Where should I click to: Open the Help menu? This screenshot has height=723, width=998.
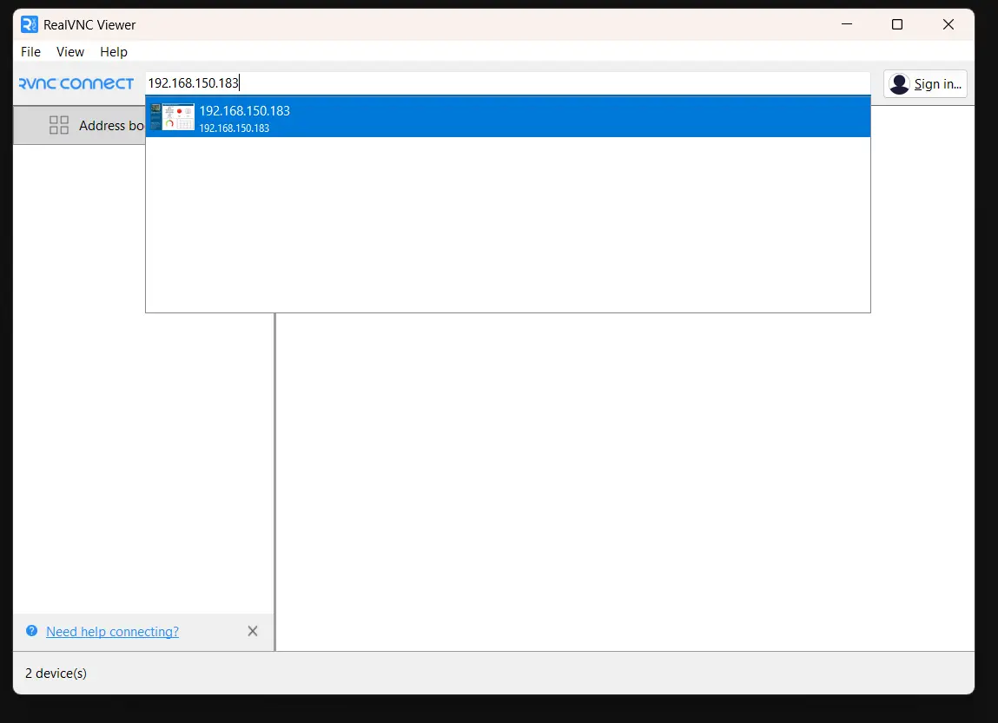pos(113,52)
